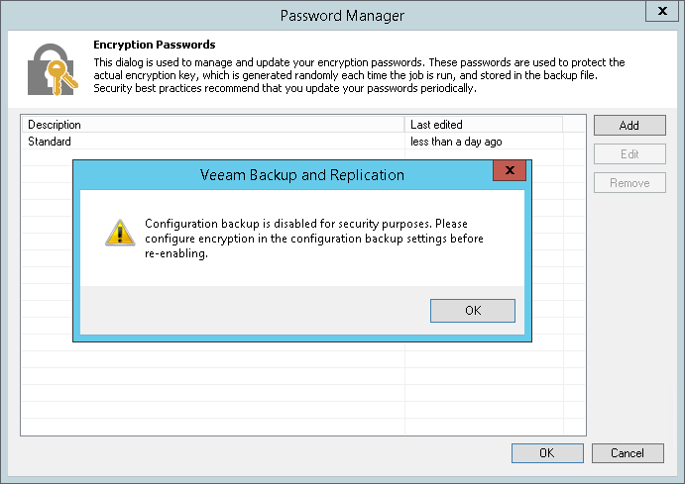The width and height of the screenshot is (685, 484).
Task: Sort by the Description column header
Action: [212, 125]
